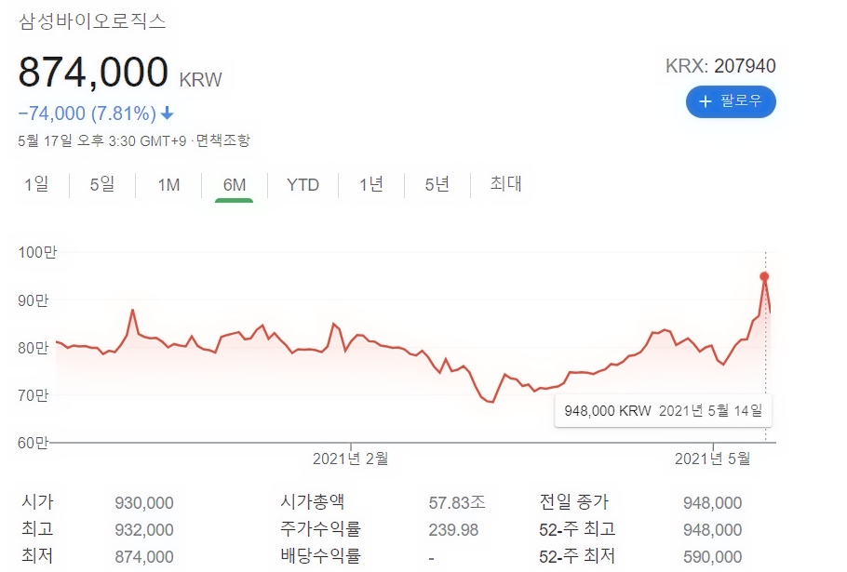Click the 52-주 최저 label
Image resolution: width=847 pixels, height=572 pixels.
click(577, 556)
